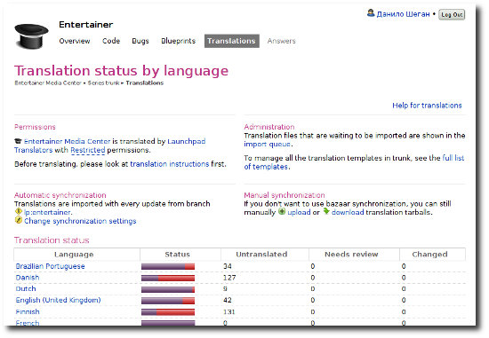Image resolution: width=489 pixels, height=338 pixels.
Task: Switch to the Bugs tab
Action: pyautogui.click(x=140, y=41)
